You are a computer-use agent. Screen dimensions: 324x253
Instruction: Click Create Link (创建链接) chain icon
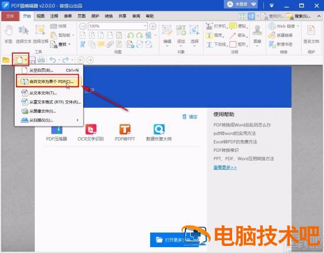pyautogui.click(x=280, y=35)
